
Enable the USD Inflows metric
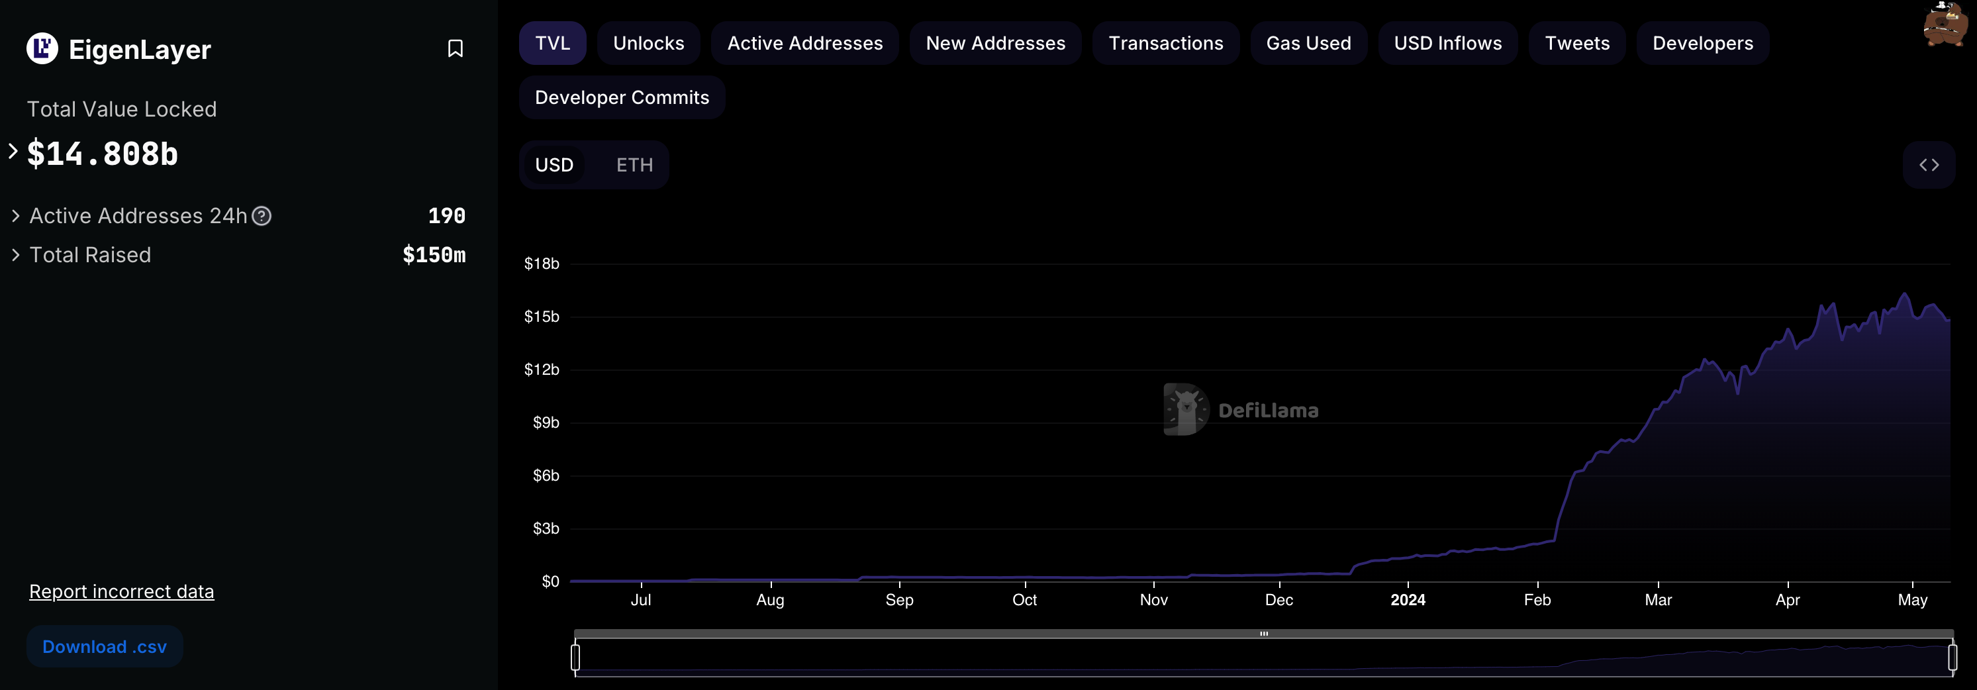point(1447,44)
